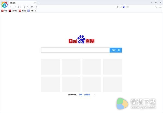This screenshot has width=163, height=113.
Task: Open a new tab with plus button
Action: [39, 3]
